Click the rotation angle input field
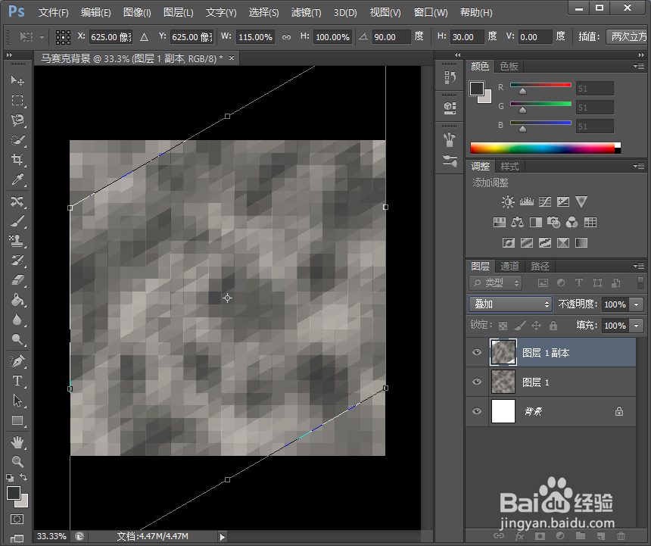This screenshot has height=546, width=651. [391, 37]
